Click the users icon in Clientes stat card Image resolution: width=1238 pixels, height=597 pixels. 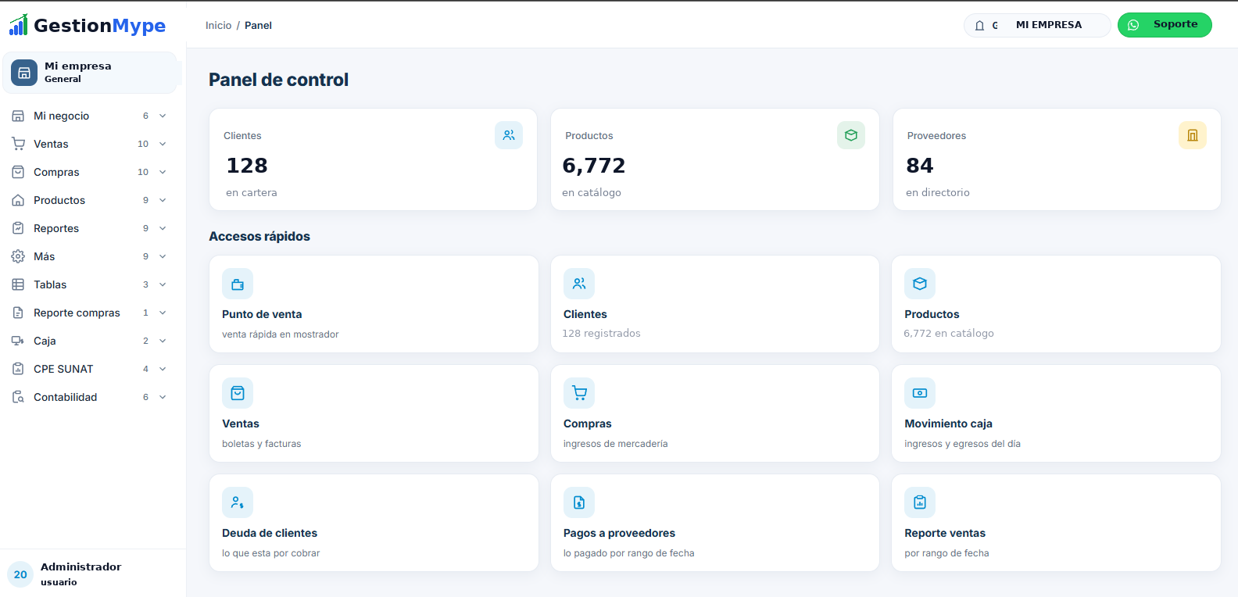[x=509, y=135]
